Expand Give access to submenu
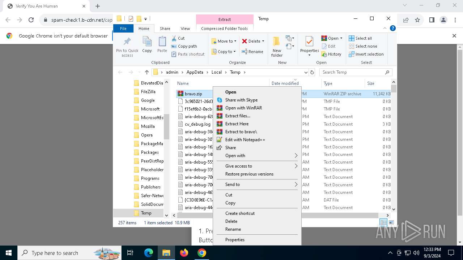 [x=257, y=166]
